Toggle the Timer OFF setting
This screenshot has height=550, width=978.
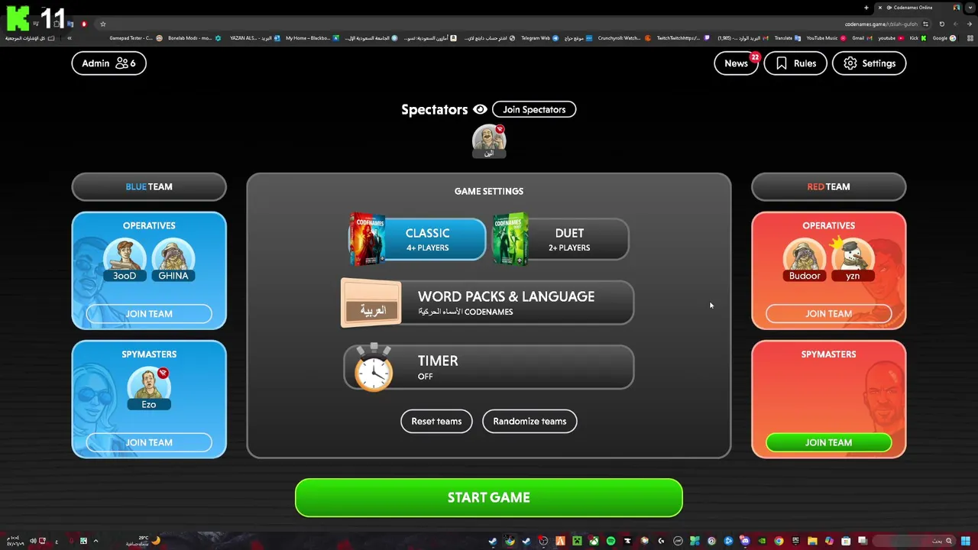coord(489,367)
